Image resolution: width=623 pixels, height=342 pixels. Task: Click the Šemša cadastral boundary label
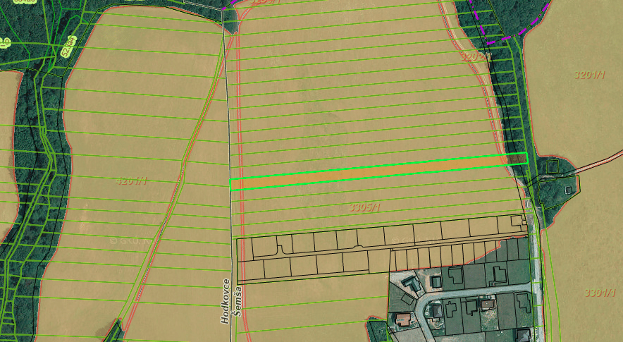click(238, 301)
